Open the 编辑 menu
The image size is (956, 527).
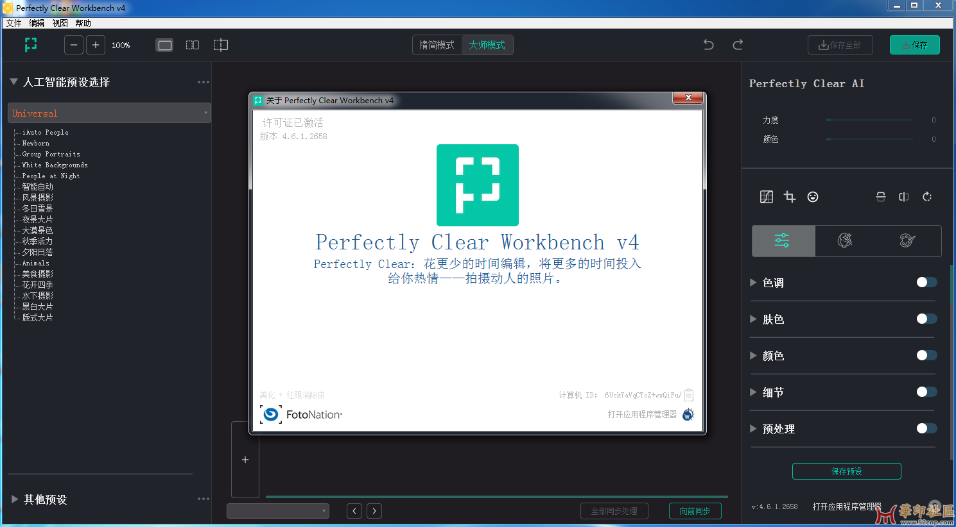click(37, 23)
